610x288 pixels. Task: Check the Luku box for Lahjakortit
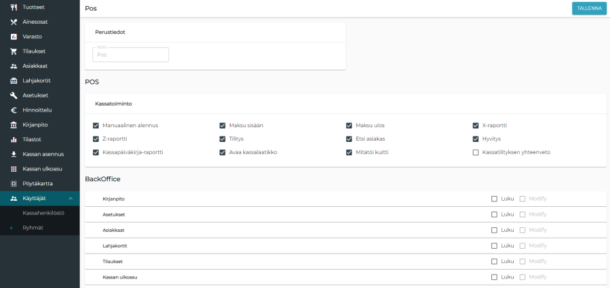pyautogui.click(x=494, y=246)
